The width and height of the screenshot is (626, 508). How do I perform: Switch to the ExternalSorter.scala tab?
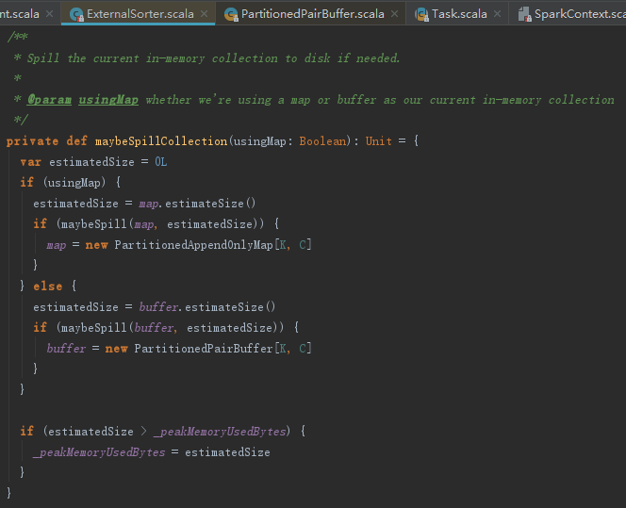pyautogui.click(x=140, y=14)
